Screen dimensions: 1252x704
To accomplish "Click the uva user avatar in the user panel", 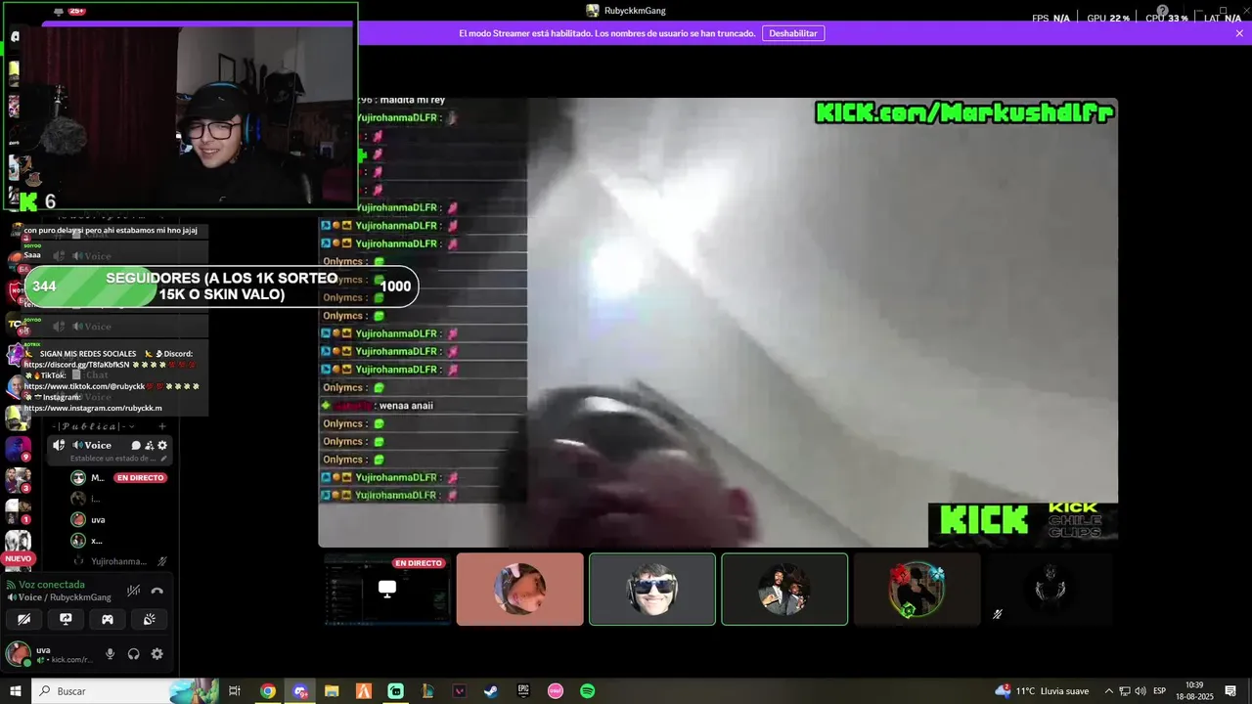I will tap(18, 654).
